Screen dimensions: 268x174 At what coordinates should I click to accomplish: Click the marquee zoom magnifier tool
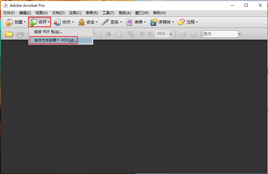pyautogui.click(x=130, y=34)
